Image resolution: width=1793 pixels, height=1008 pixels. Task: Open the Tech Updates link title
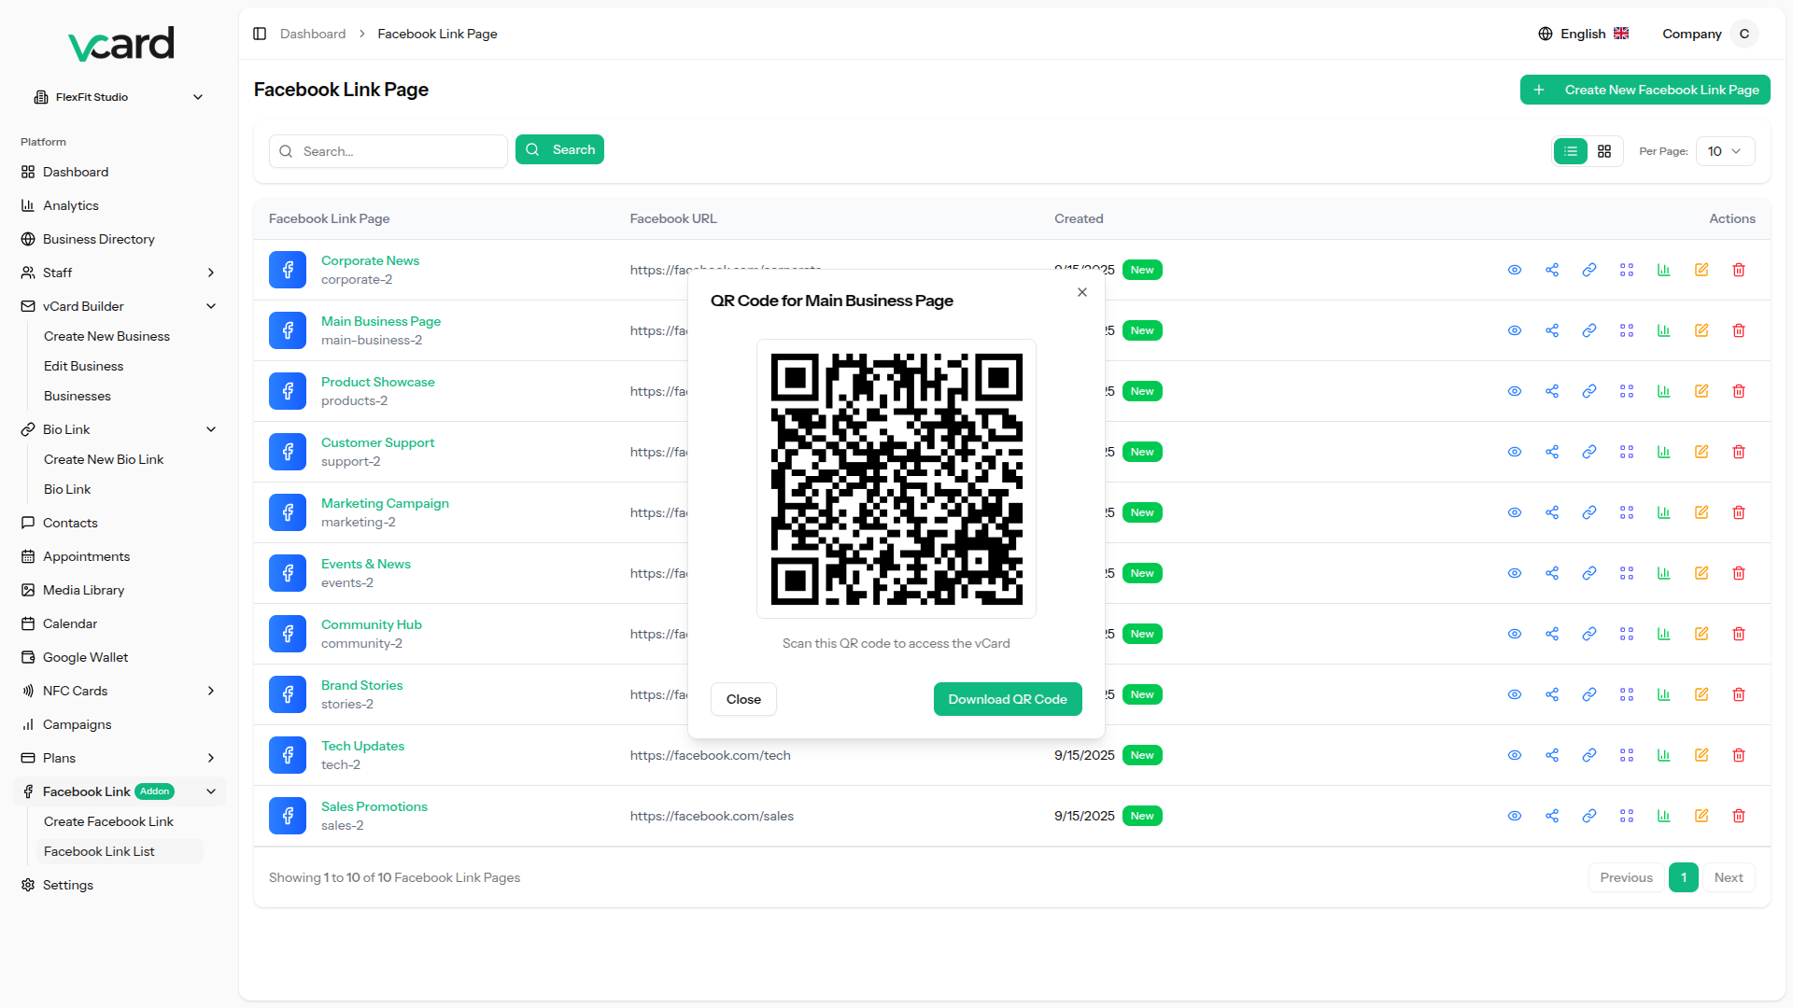pos(362,746)
